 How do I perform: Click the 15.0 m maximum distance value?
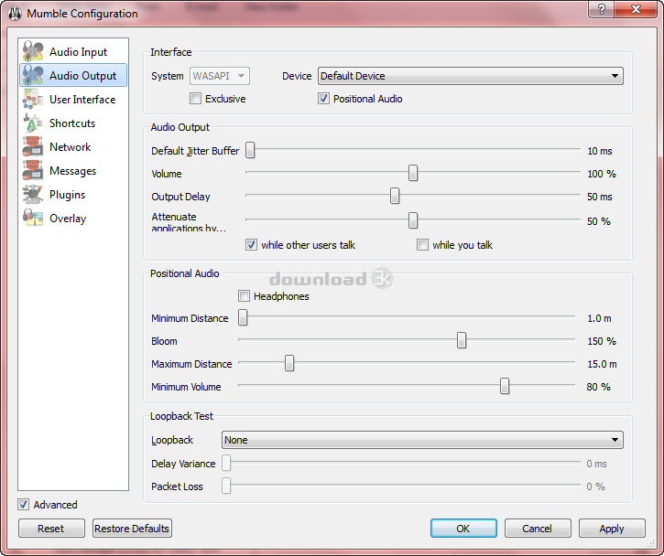(x=602, y=364)
